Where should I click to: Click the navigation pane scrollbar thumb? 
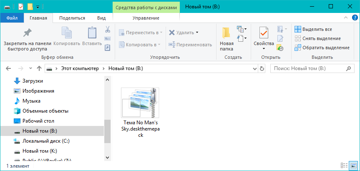(107, 131)
